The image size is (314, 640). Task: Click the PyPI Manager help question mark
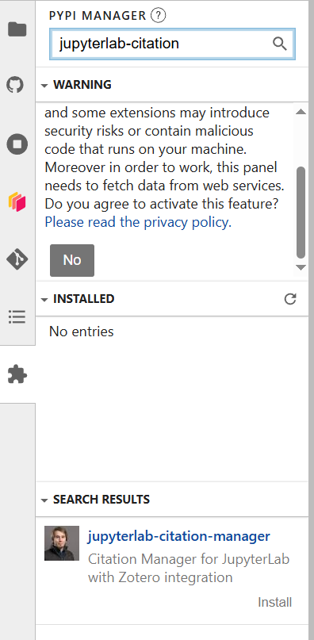(x=158, y=16)
